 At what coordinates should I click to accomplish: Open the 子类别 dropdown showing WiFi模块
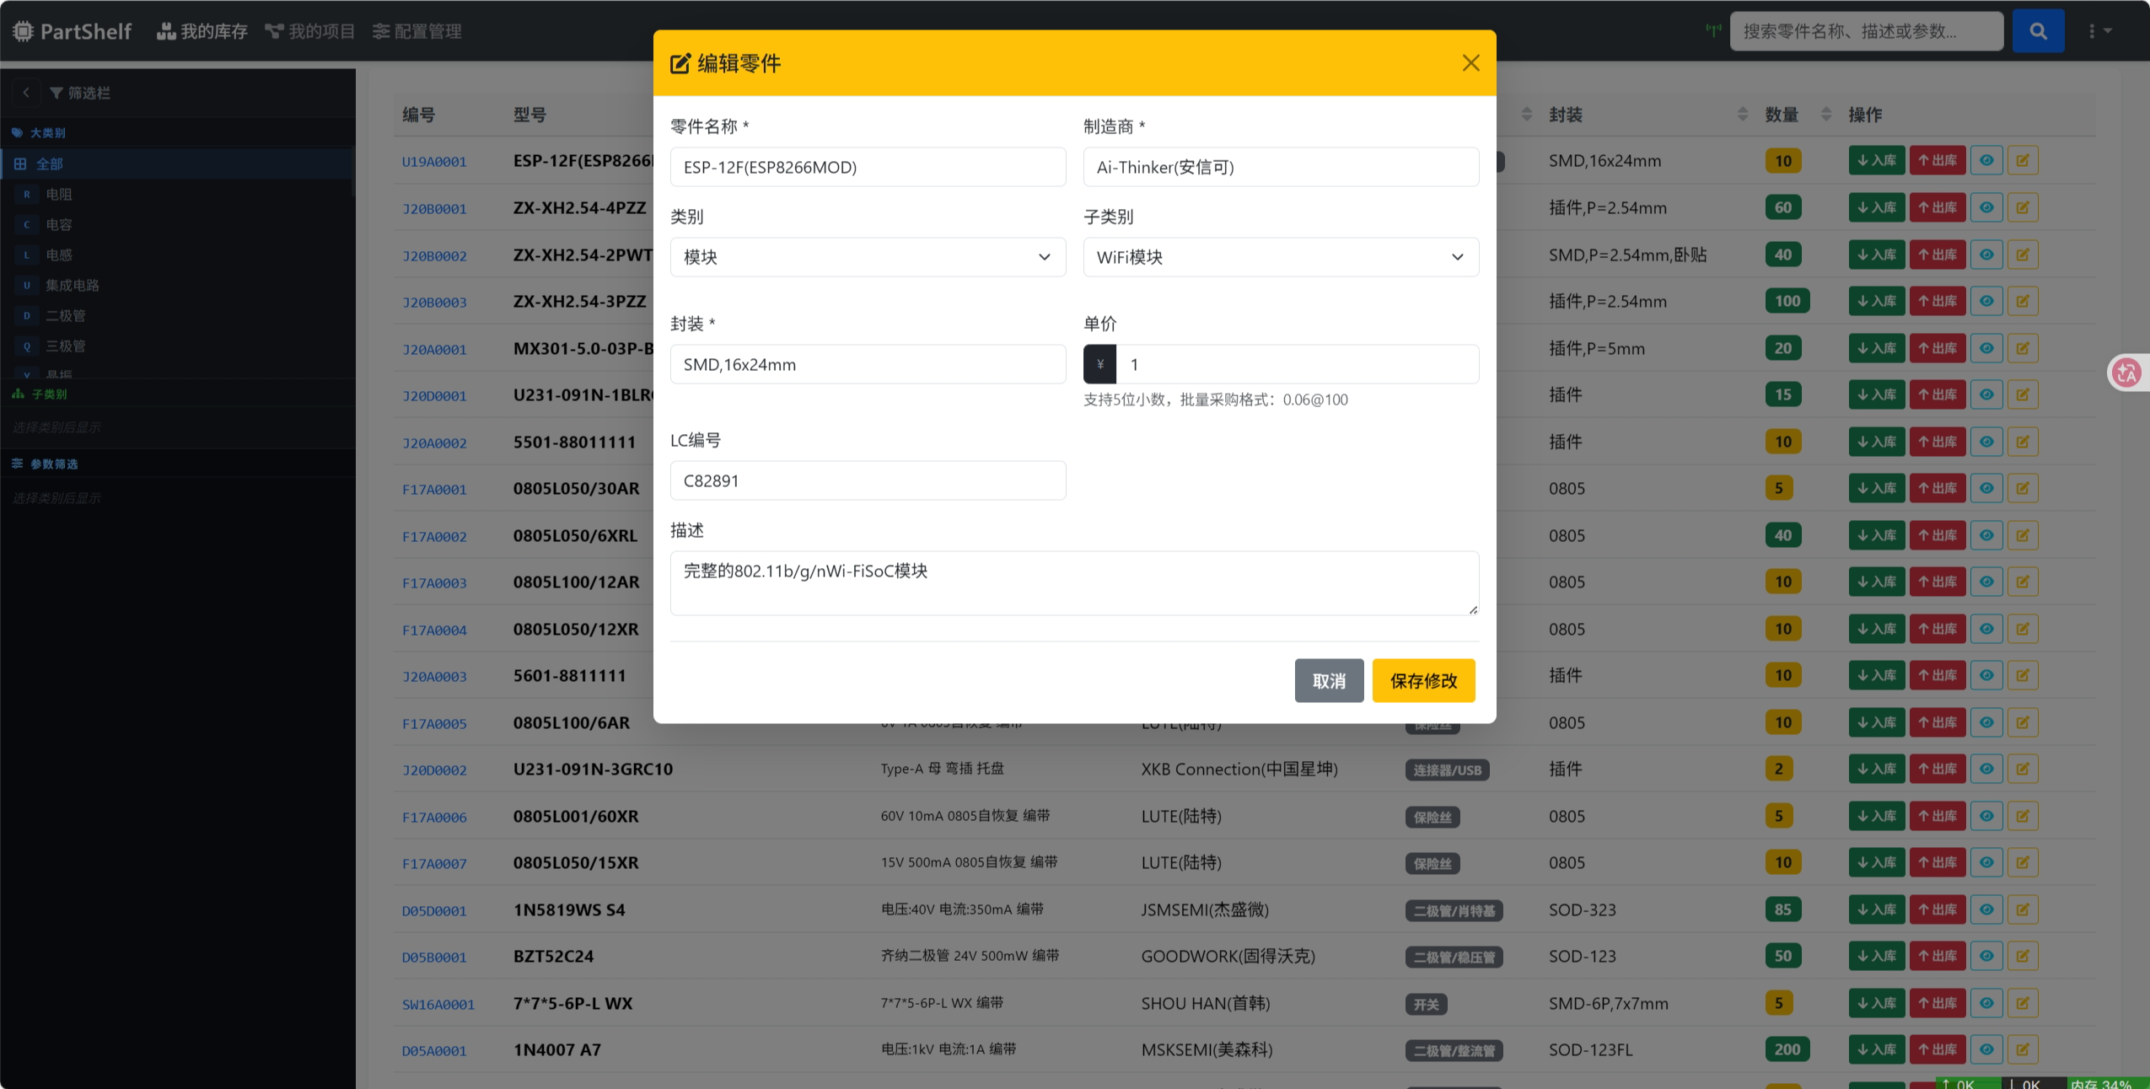tap(1281, 257)
